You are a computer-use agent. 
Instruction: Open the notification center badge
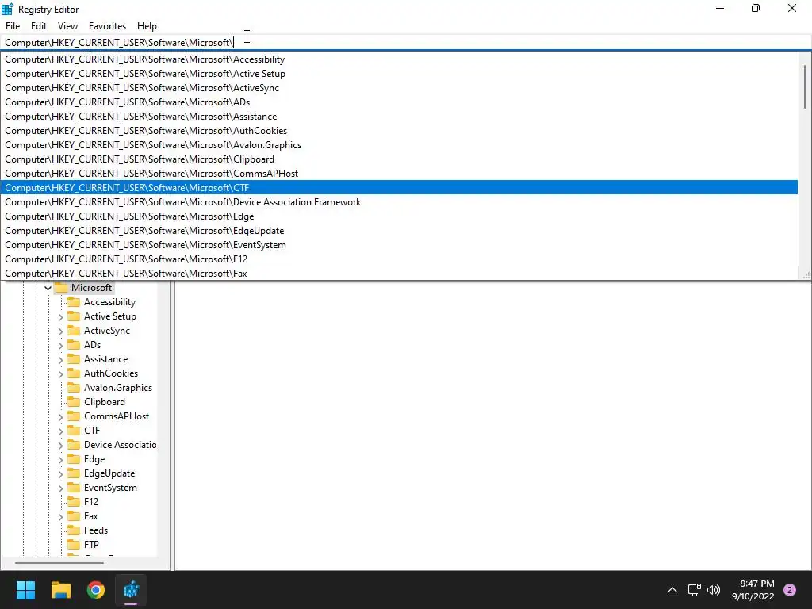click(x=790, y=590)
